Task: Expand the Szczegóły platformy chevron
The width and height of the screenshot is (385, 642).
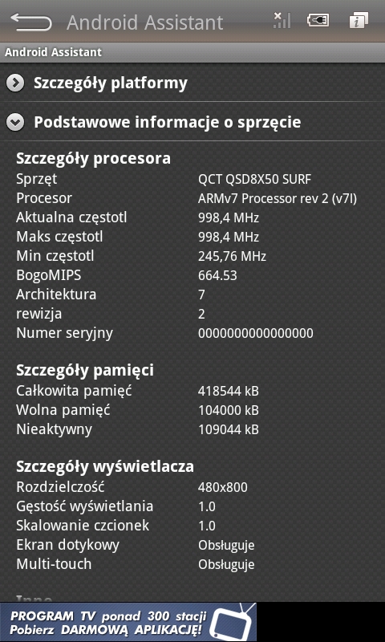Action: (x=15, y=83)
